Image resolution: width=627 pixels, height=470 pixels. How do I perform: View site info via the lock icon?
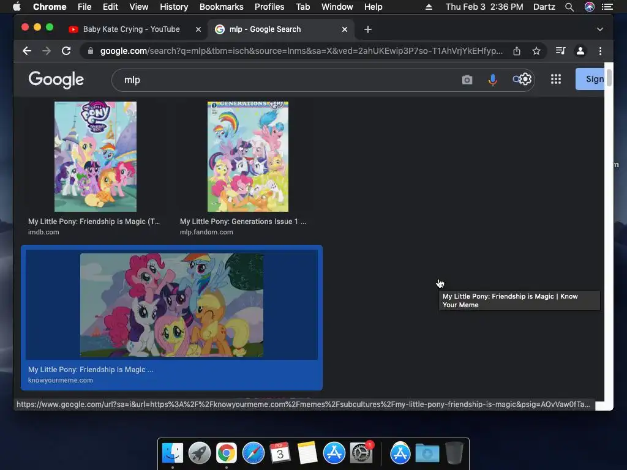(91, 51)
